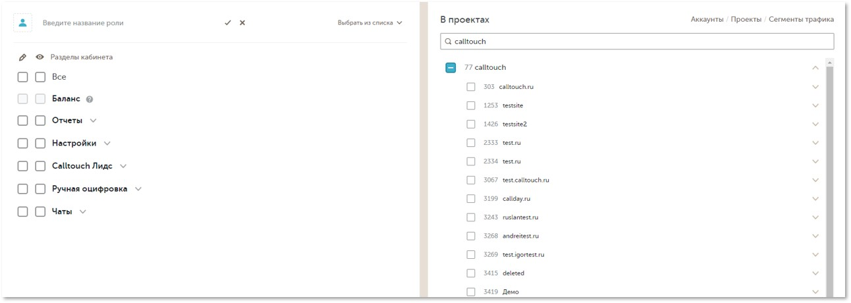Expand the 3067 test.calltouch.ru row chevron

pos(815,180)
